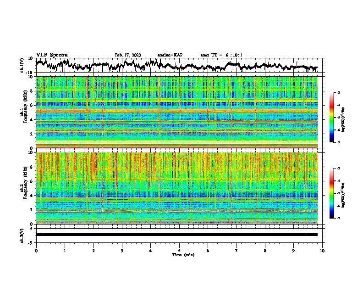Click the time axis tick label "0"
Image resolution: width=363 pixels, height=281 pixels.
(36, 251)
